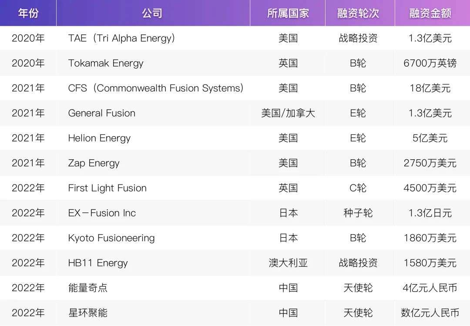
Task: Click the 融资轮次 column header
Action: 358,13
